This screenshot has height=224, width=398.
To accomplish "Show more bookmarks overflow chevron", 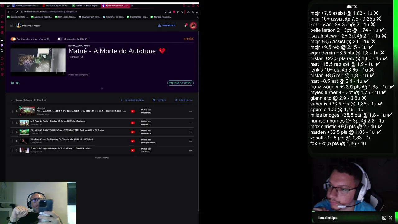I will tap(197, 17).
